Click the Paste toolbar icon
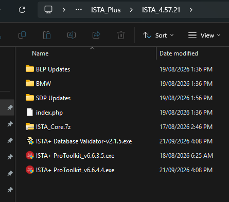Image resolution: width=229 pixels, height=202 pixels. pyautogui.click(x=47, y=35)
